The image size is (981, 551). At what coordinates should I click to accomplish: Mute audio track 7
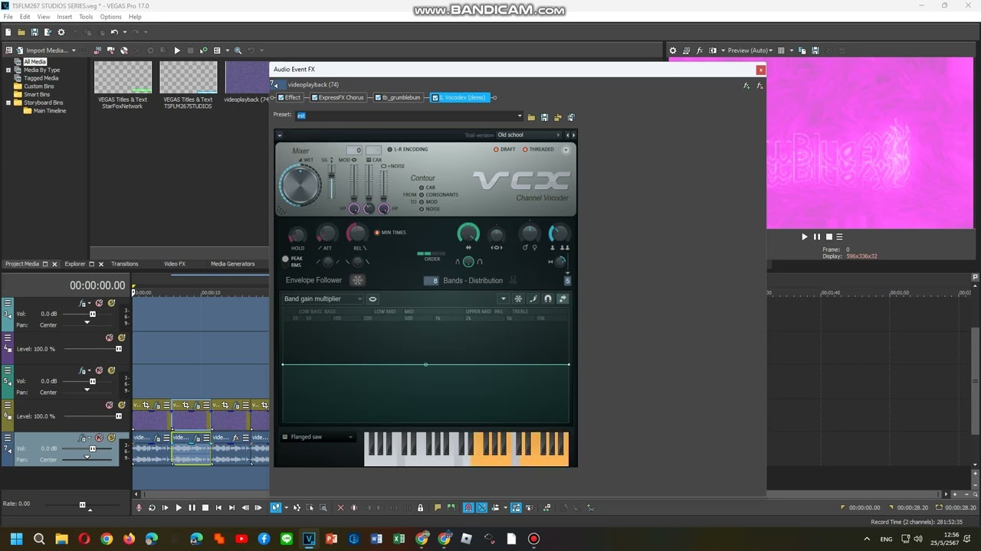tap(99, 438)
